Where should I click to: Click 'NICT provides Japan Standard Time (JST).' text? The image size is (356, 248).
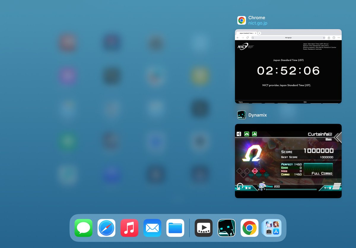(287, 85)
